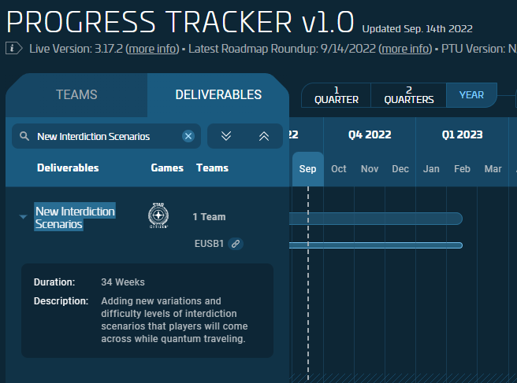Click the Jan month header
This screenshot has width=517, height=383.
click(431, 169)
